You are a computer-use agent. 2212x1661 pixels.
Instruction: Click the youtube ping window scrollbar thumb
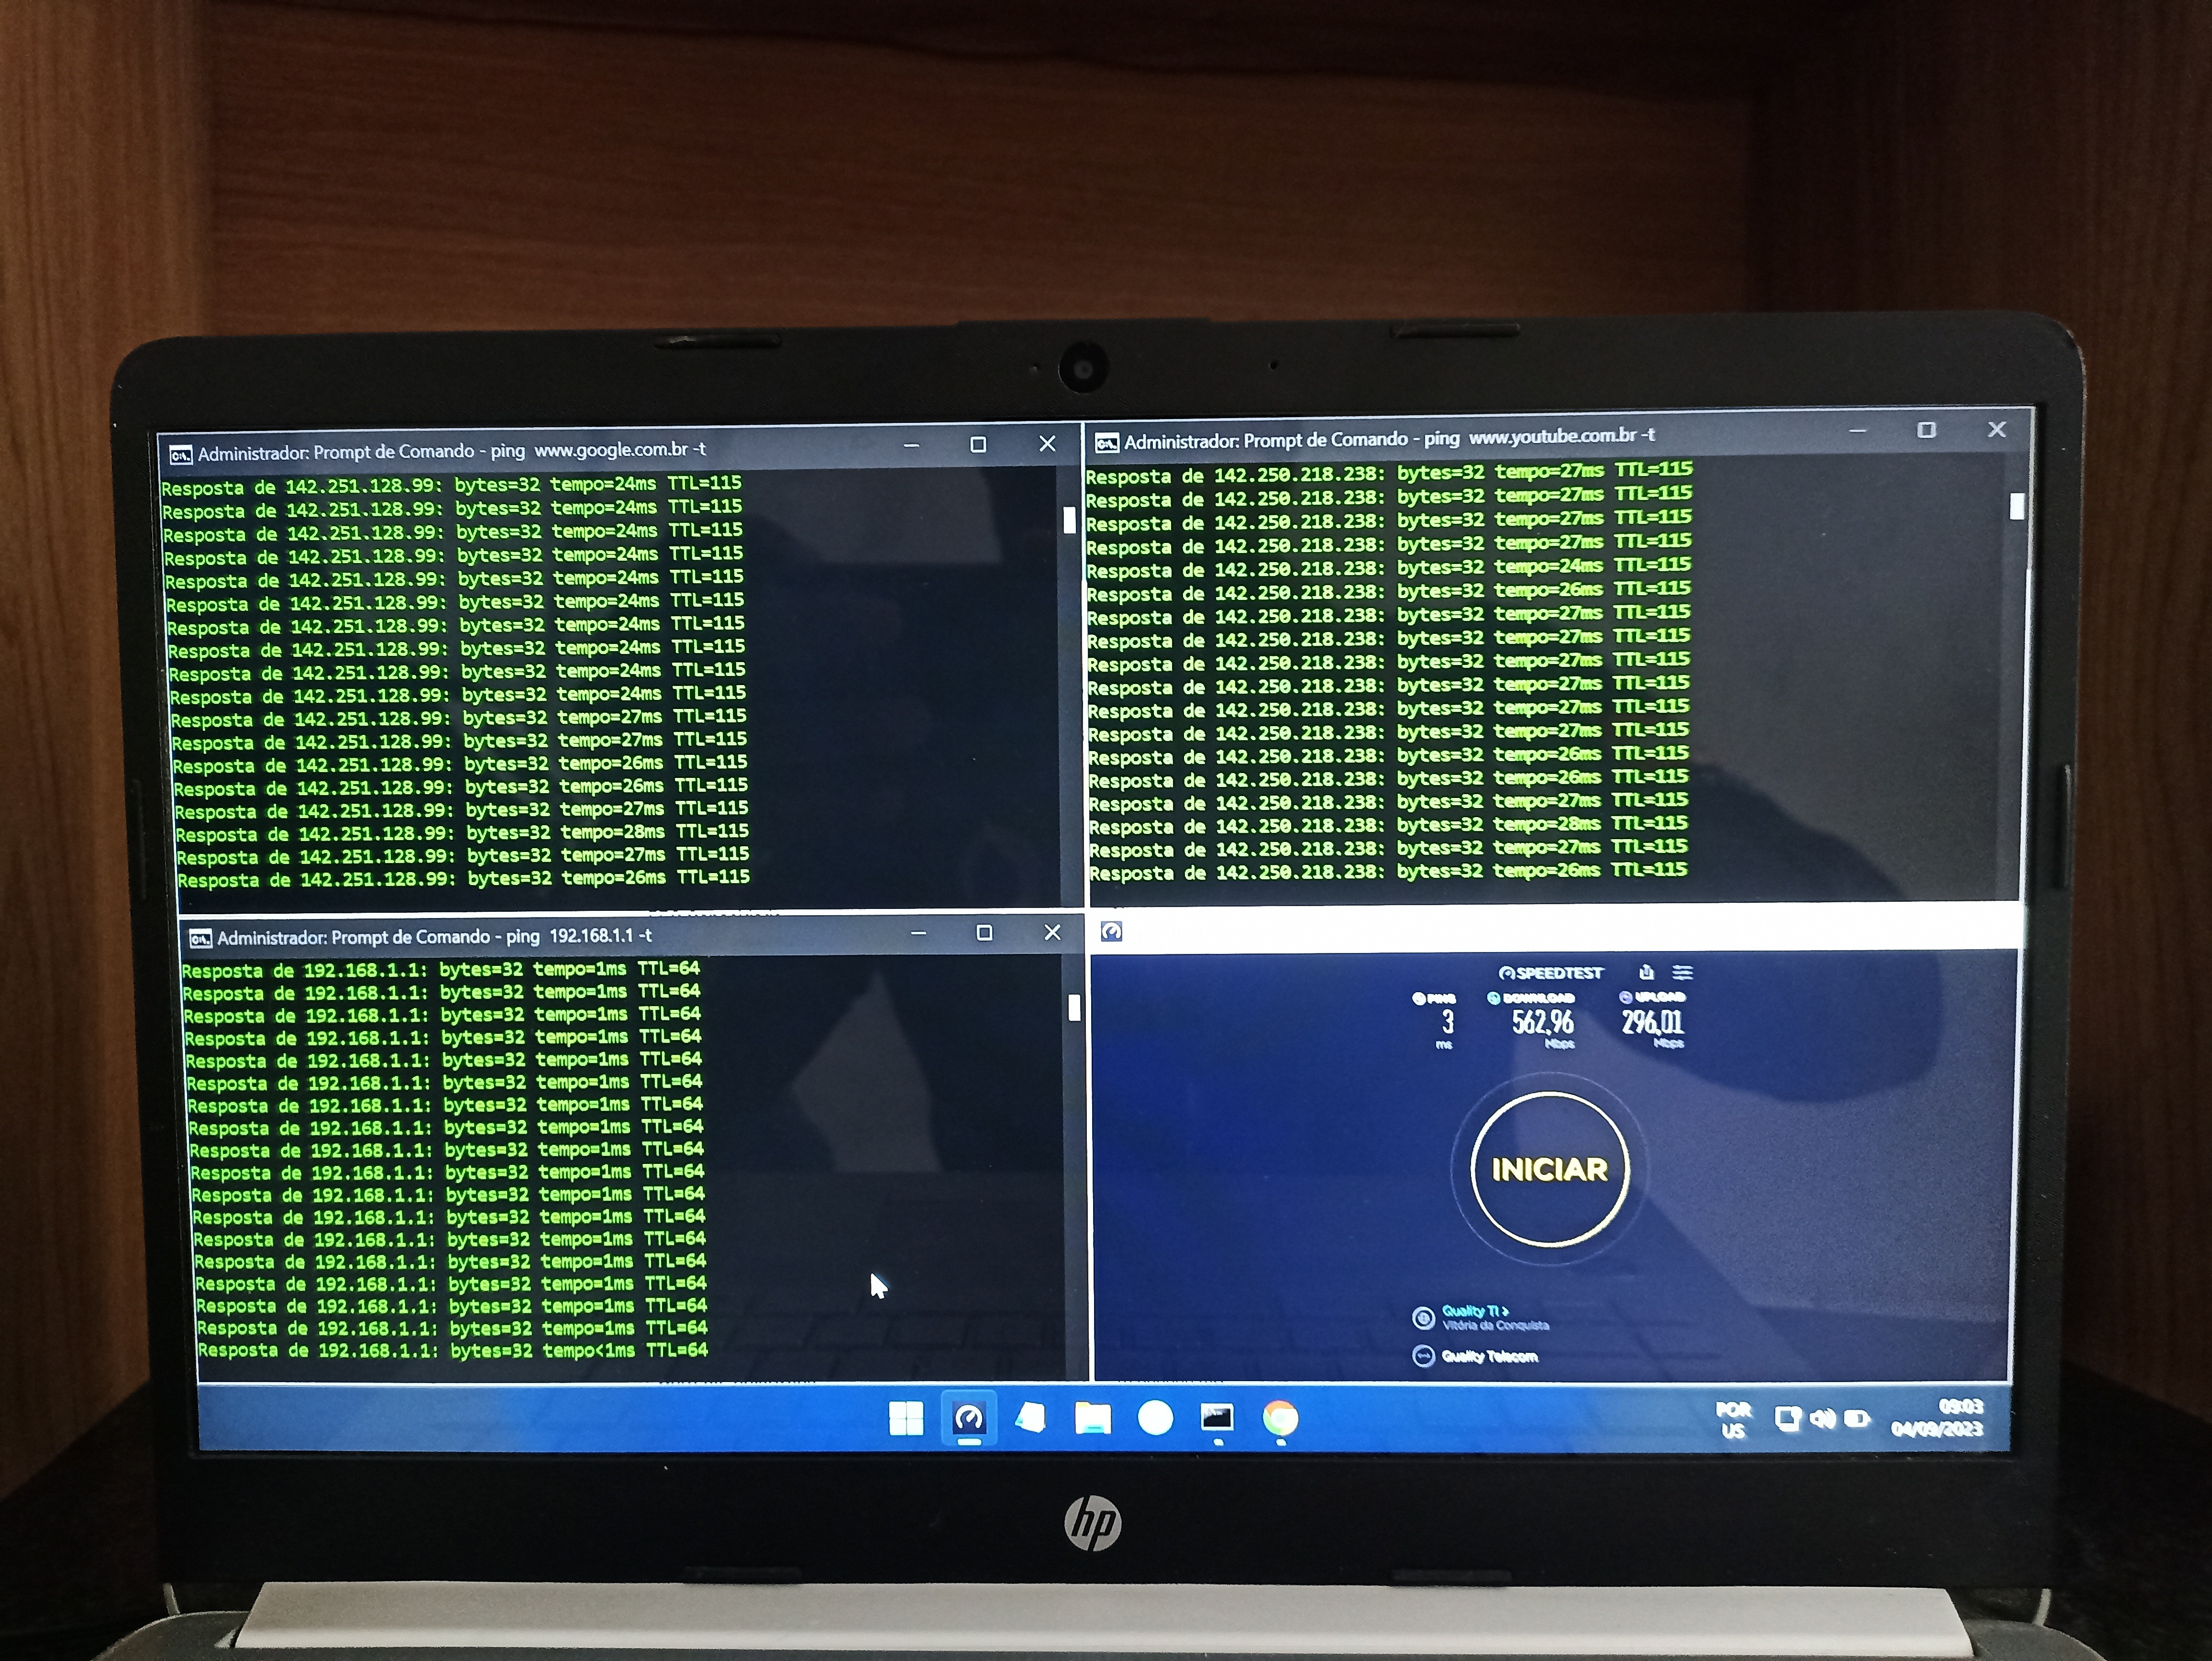click(2016, 507)
